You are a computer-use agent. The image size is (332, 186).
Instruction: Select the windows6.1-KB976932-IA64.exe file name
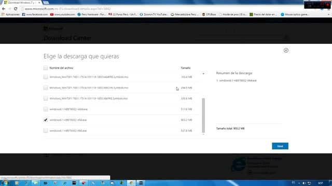68,109
